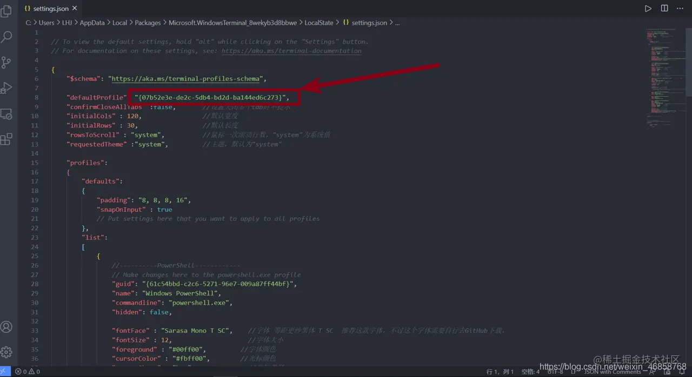Screen dimensions: 692x377
Task: Click the "$schema" key on line 6
Action: (x=83, y=79)
